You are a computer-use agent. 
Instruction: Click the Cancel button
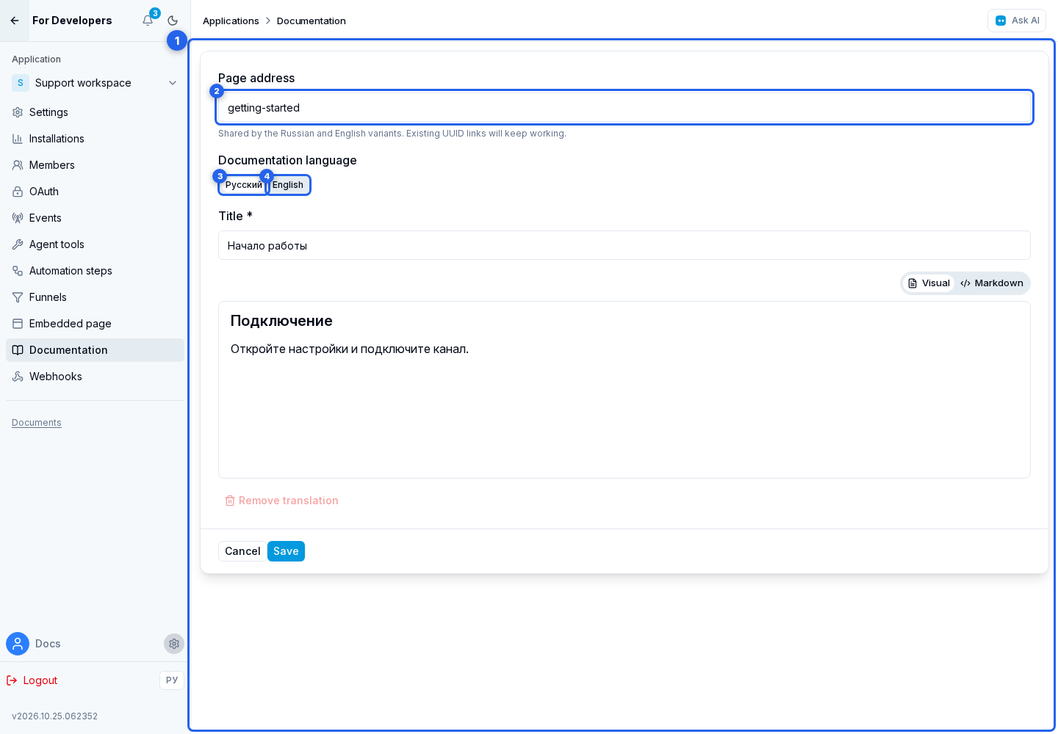(242, 551)
